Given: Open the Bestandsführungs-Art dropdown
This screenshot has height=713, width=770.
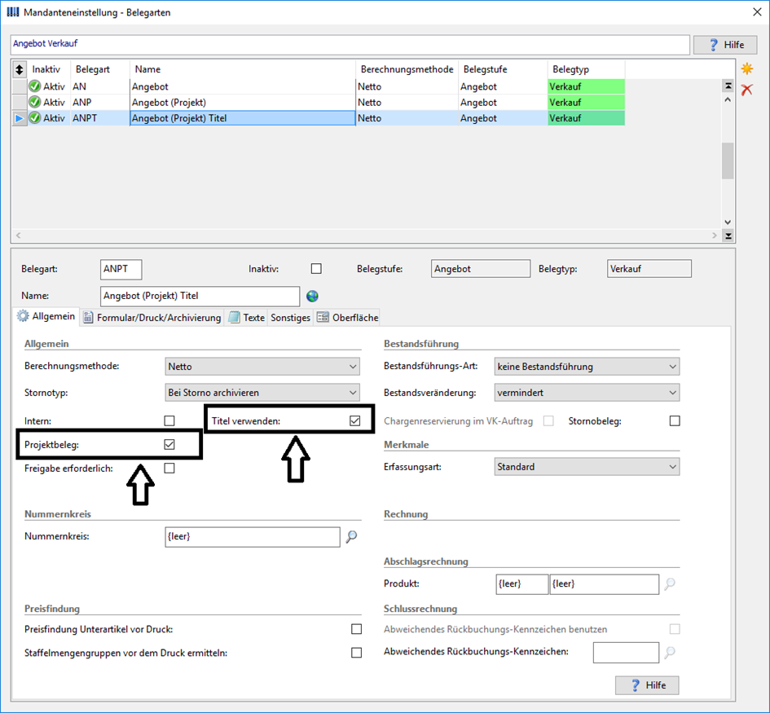Looking at the screenshot, I should pyautogui.click(x=587, y=367).
